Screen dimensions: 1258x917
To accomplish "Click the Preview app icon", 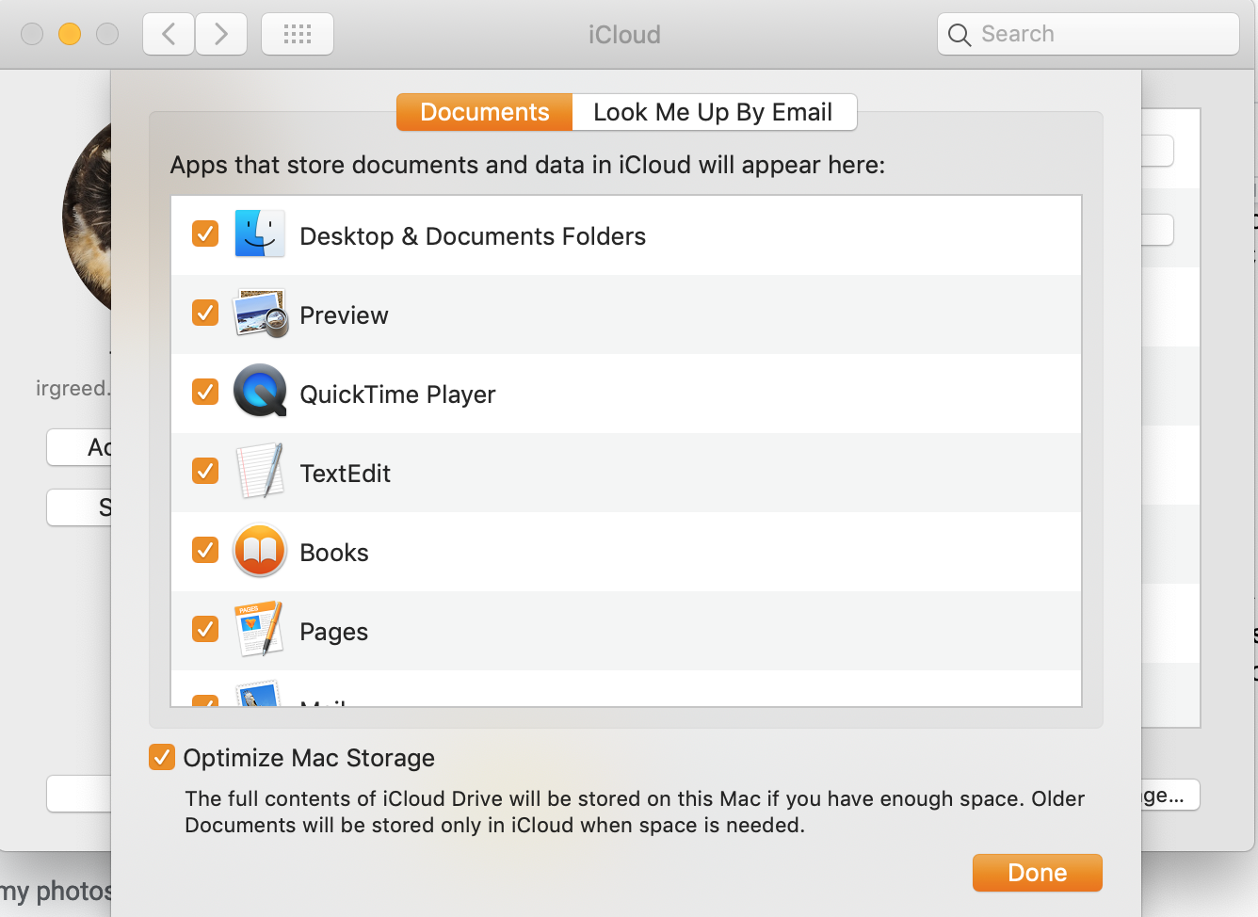I will (x=260, y=314).
